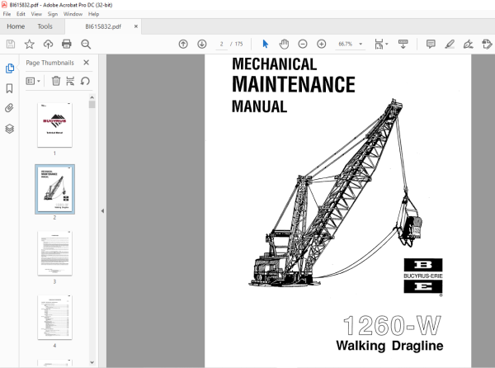Image resolution: width=495 pixels, height=368 pixels.
Task: Click the Insert pages icon
Action: [x=70, y=81]
